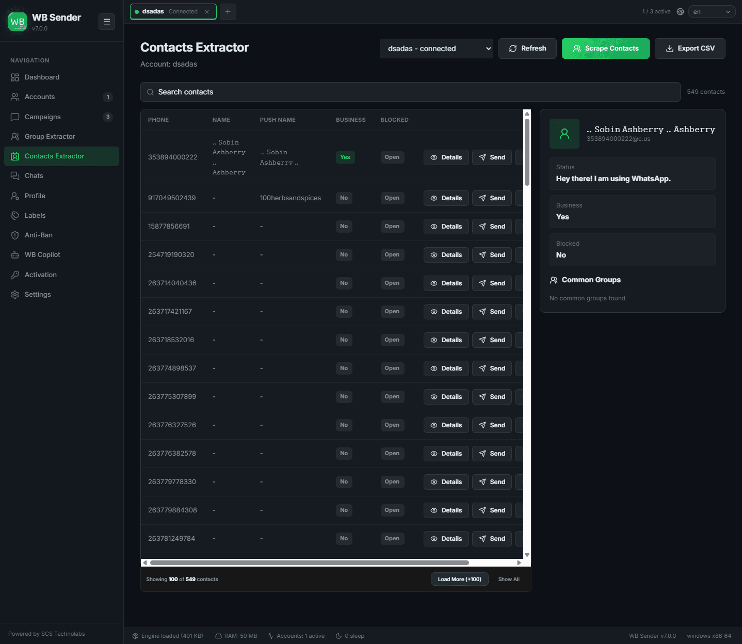The image size is (742, 644).
Task: Click the contact avatar in details panel
Action: (x=564, y=134)
